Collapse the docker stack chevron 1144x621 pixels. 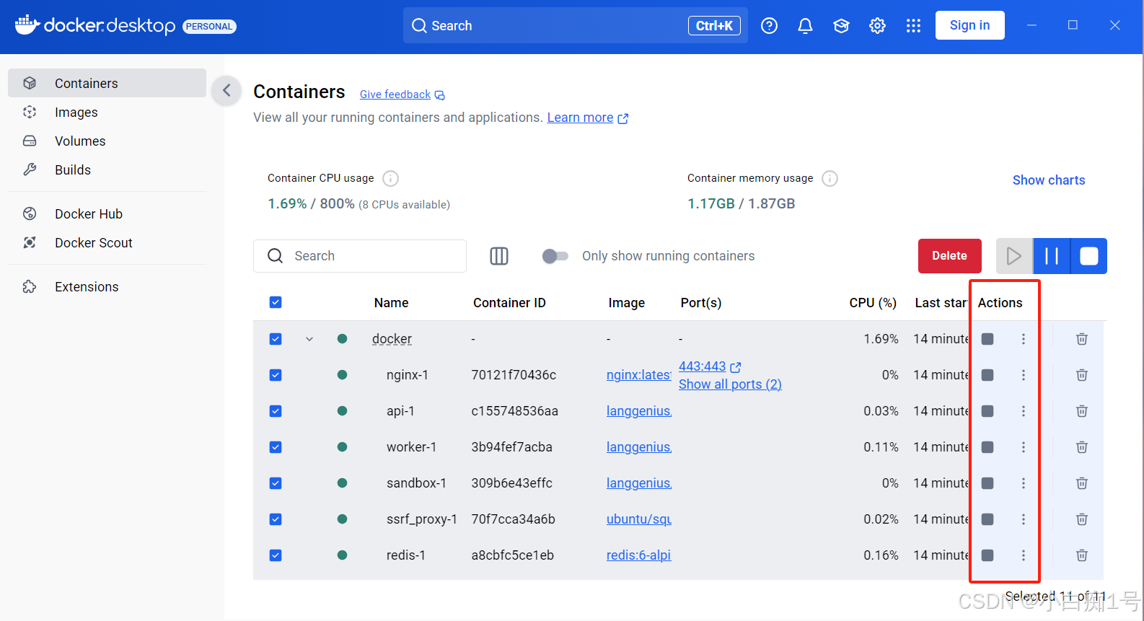(x=309, y=339)
